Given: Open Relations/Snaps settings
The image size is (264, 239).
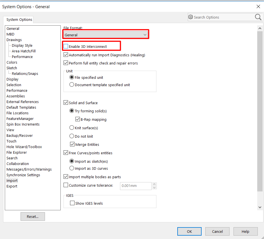Looking at the screenshot, I should click(25, 73).
